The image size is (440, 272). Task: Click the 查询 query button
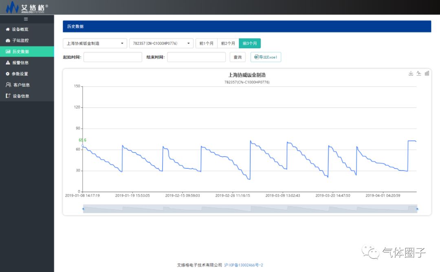coord(238,57)
